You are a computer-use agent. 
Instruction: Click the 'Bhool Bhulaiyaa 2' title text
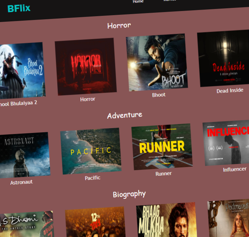(x=18, y=104)
